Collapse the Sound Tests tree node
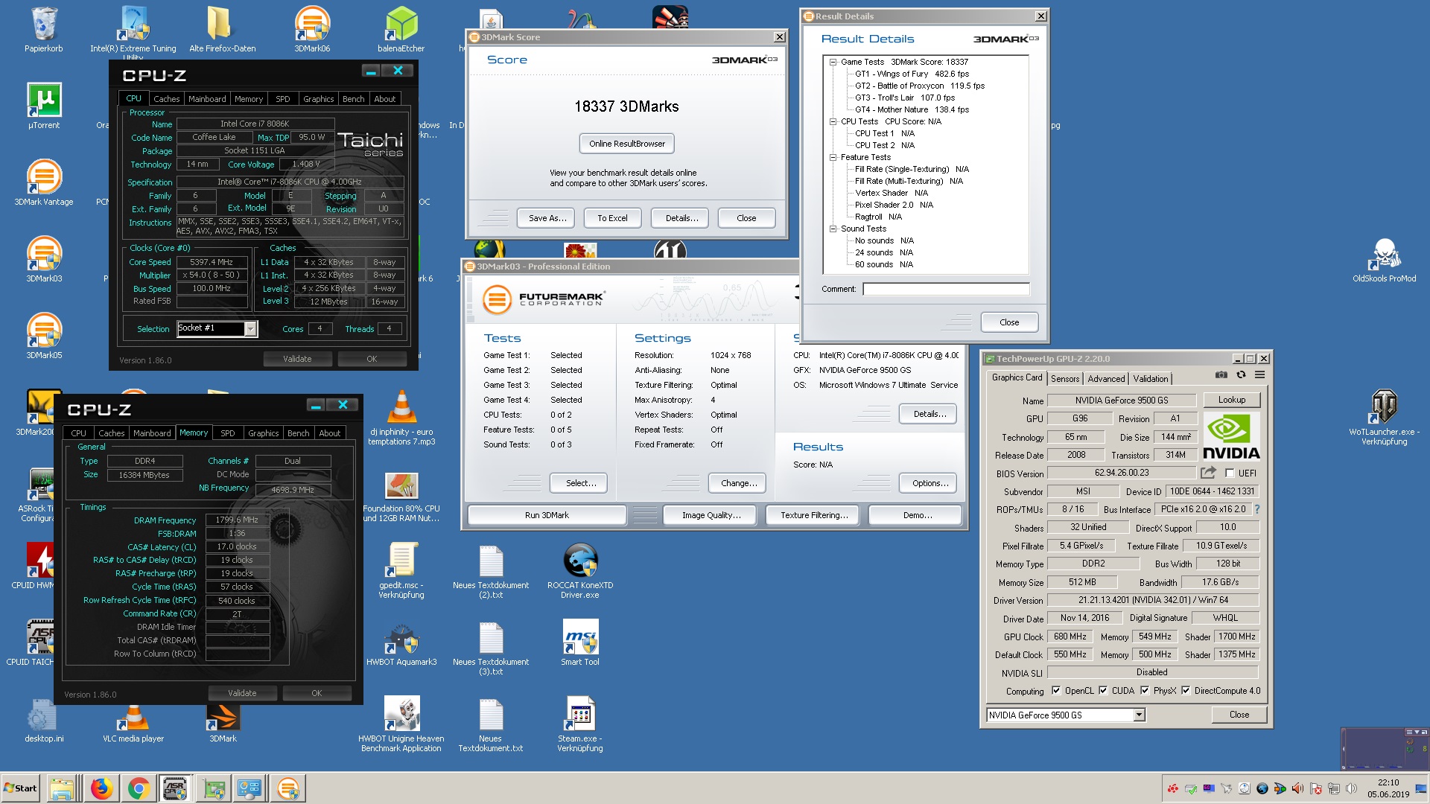The width and height of the screenshot is (1430, 804). (833, 229)
